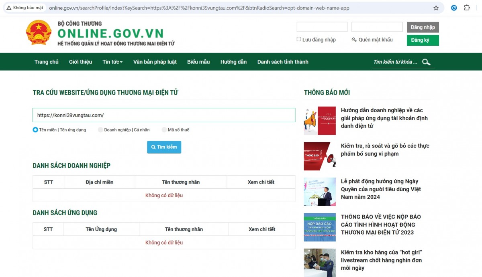Expand the 'Tin tức' dropdown menu

pyautogui.click(x=112, y=62)
